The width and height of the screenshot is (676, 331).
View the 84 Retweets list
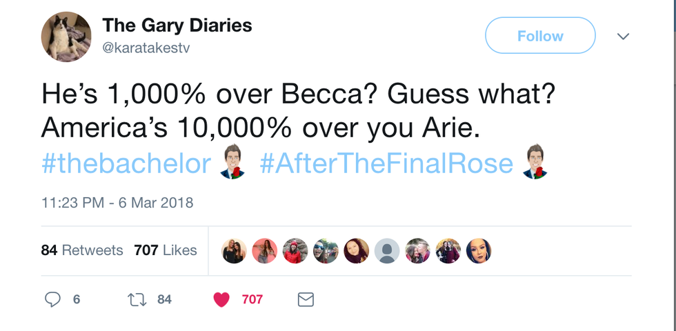pyautogui.click(x=82, y=250)
